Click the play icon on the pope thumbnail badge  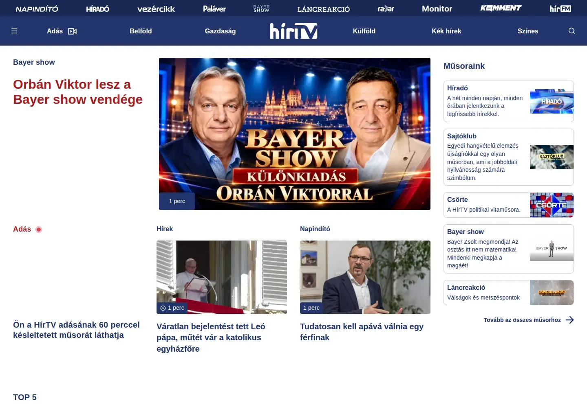coord(163,308)
